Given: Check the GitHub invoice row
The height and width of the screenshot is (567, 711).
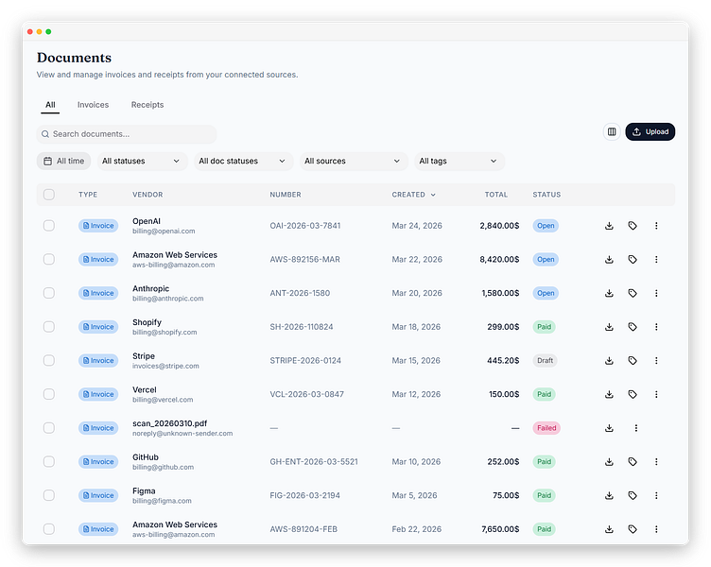Looking at the screenshot, I should (49, 462).
